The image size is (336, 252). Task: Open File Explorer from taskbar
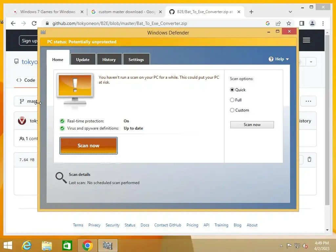point(47,245)
